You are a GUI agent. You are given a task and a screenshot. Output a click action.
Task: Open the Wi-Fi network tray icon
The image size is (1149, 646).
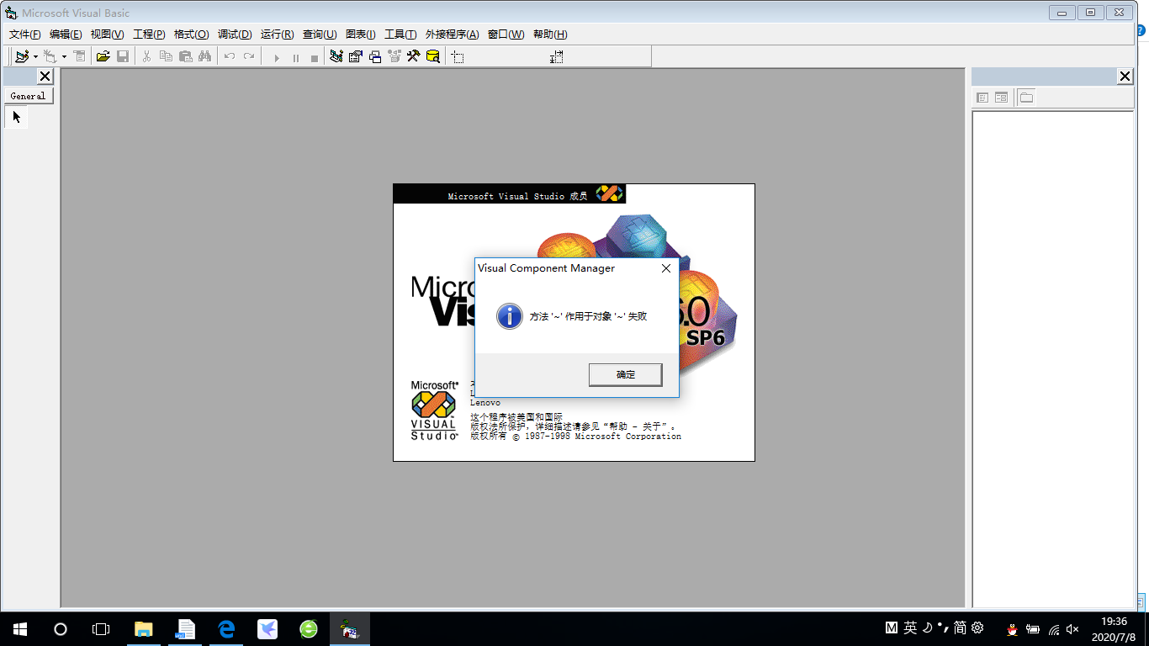(1054, 629)
